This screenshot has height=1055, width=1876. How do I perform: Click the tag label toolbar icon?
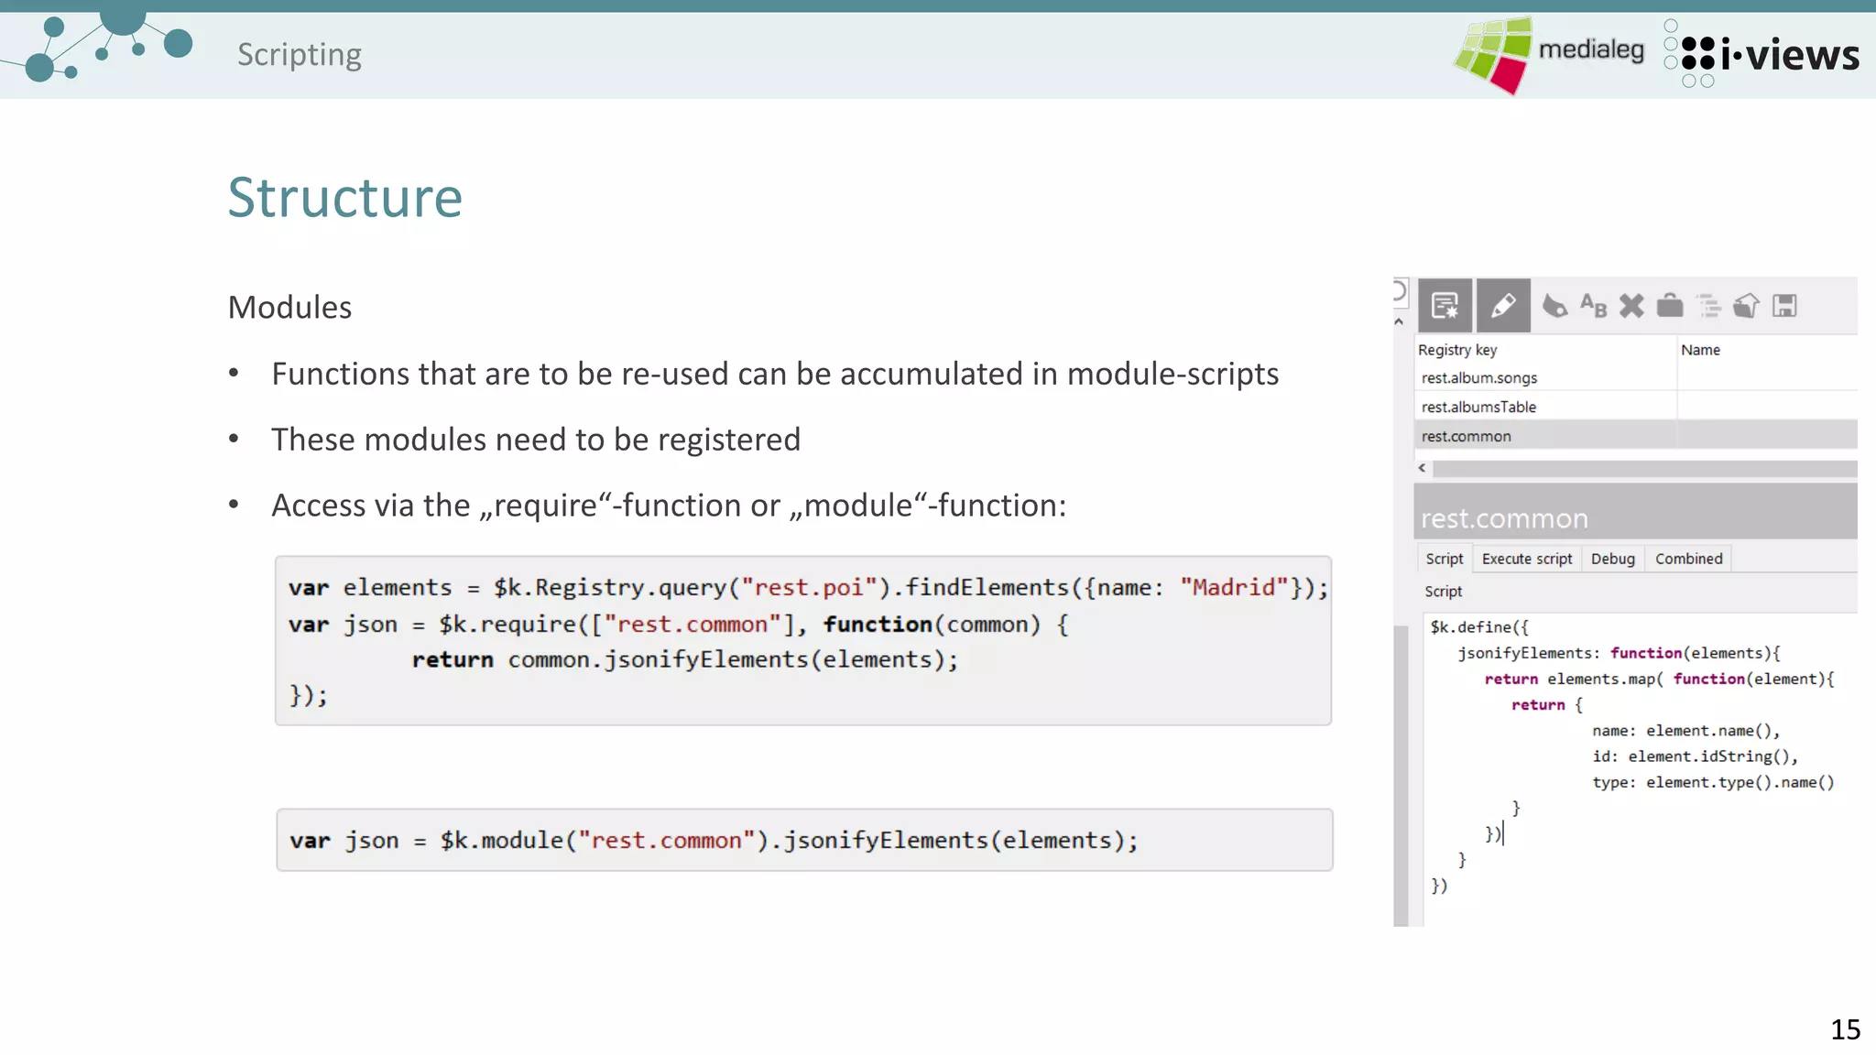(x=1554, y=305)
